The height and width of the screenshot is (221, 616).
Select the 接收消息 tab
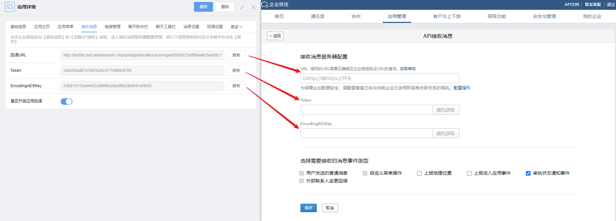click(89, 27)
